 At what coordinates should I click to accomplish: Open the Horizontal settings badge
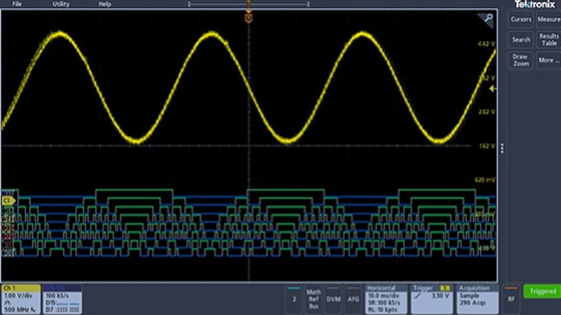pyautogui.click(x=386, y=299)
